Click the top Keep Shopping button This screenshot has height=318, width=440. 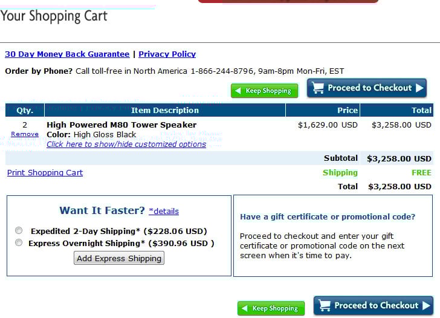265,91
